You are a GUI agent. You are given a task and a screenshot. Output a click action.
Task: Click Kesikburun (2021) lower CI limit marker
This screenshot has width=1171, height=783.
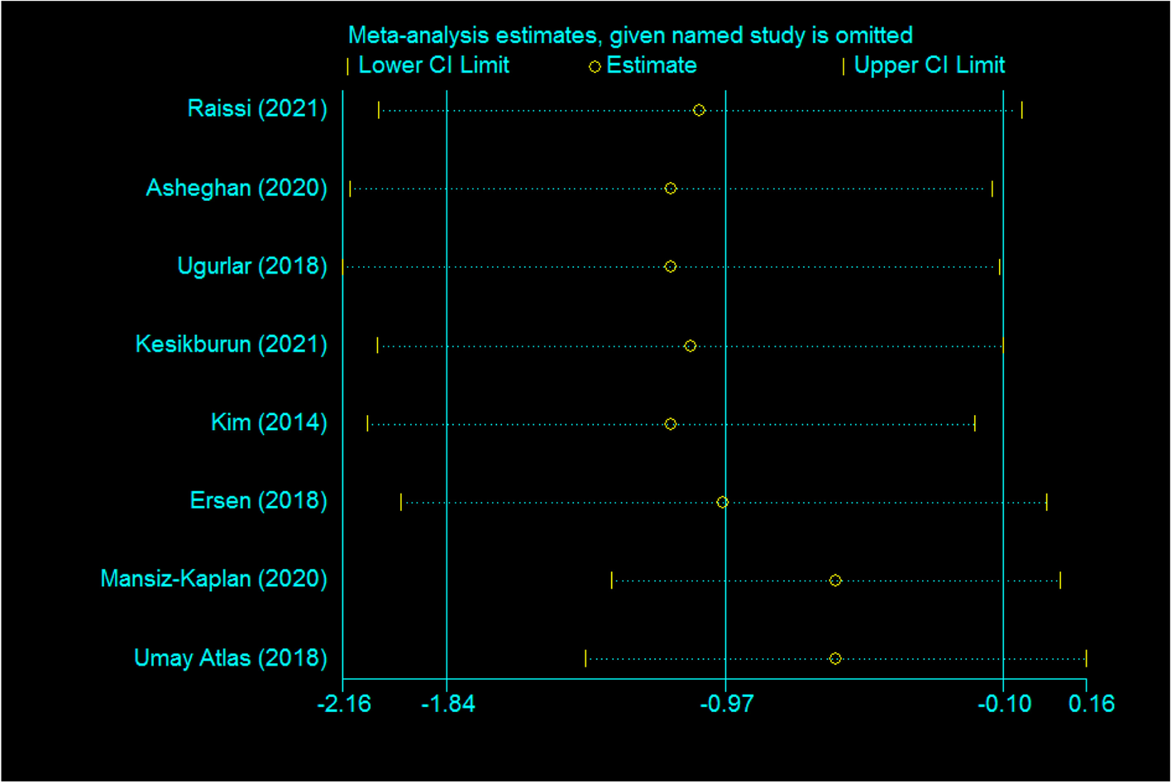tap(378, 346)
